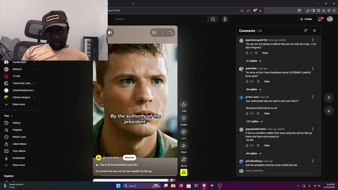Dislike patrickmcgrath180's comment
Screen dimensions: 338x190
[256, 53]
